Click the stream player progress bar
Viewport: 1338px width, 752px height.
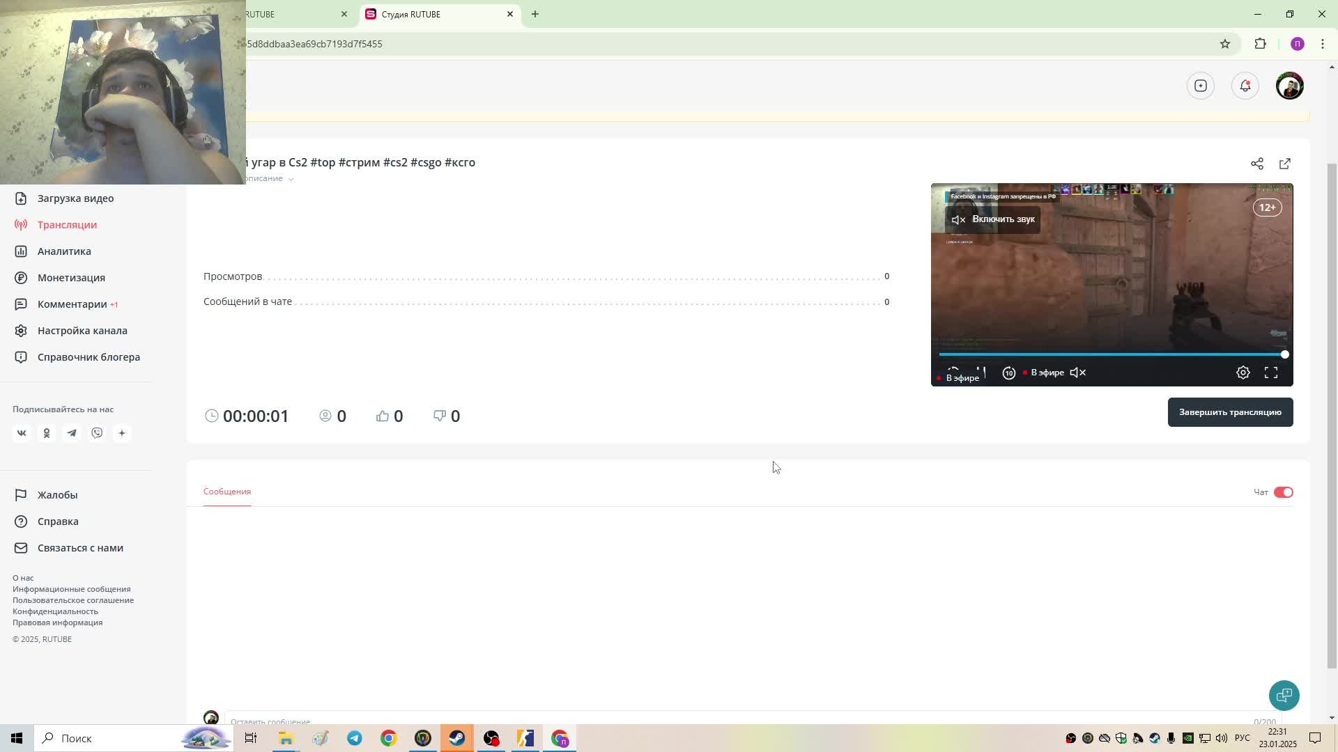[1111, 354]
